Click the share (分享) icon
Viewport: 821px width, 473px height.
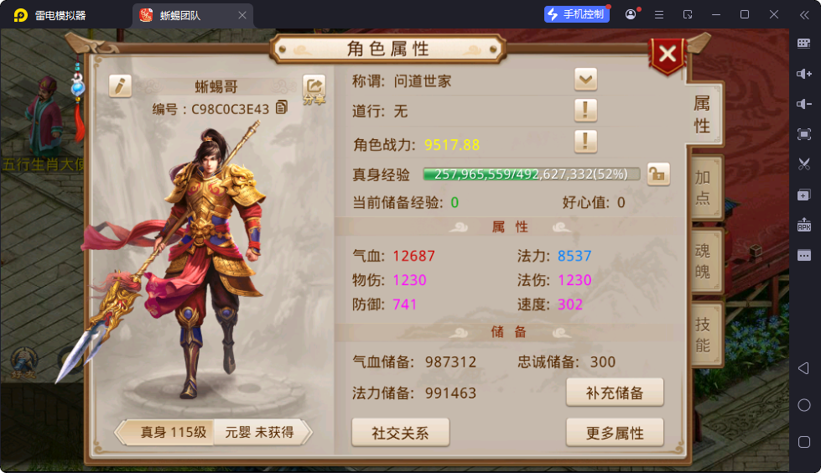click(314, 90)
